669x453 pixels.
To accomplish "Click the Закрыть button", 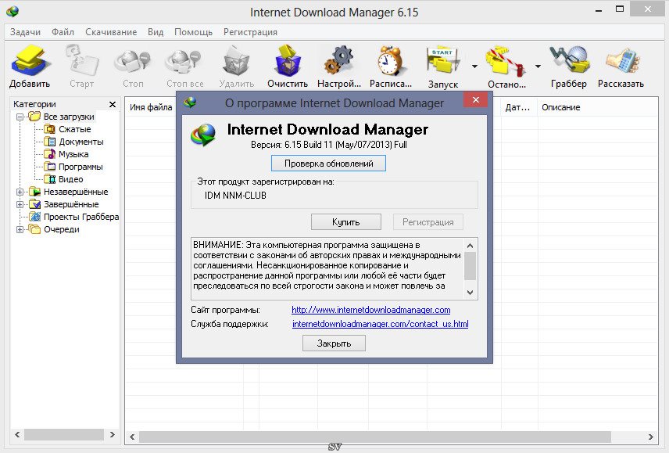I will pyautogui.click(x=334, y=343).
